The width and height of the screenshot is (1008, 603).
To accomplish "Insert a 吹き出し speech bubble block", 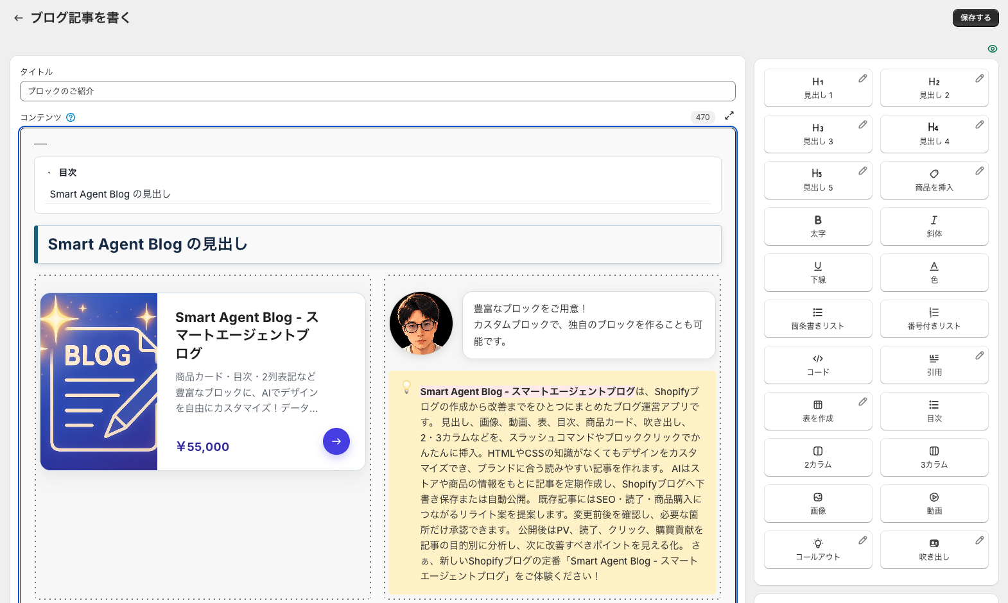I will pyautogui.click(x=934, y=550).
